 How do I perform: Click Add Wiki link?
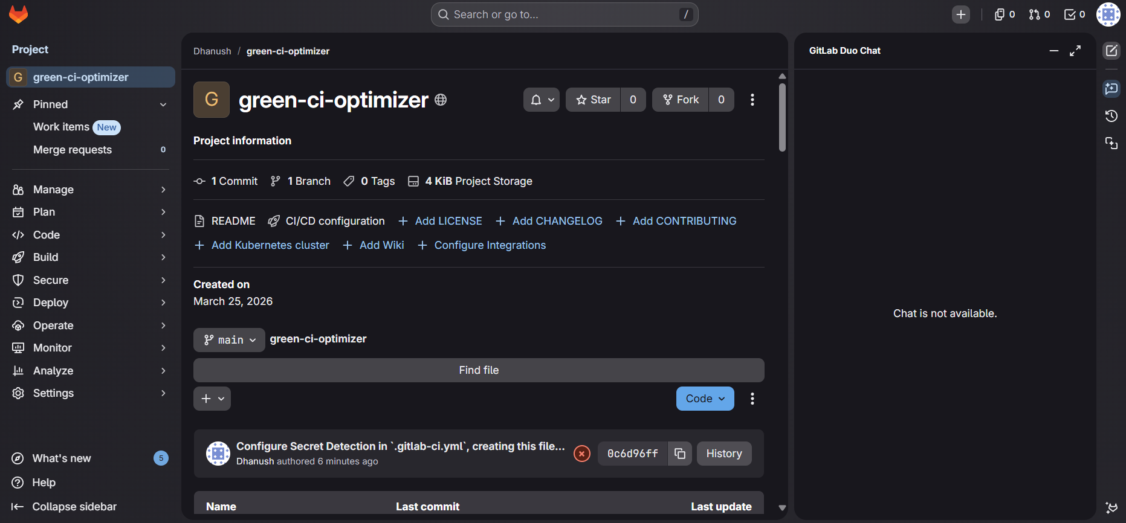point(374,245)
